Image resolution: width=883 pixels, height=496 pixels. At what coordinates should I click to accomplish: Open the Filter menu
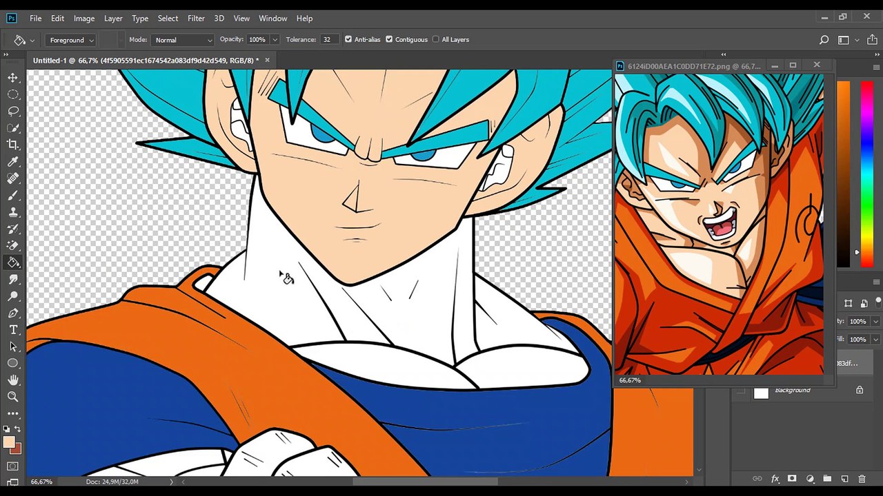(196, 19)
